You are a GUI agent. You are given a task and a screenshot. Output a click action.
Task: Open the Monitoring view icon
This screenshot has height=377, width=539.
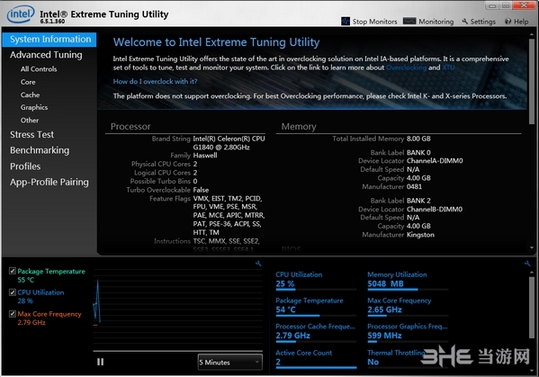(x=409, y=22)
